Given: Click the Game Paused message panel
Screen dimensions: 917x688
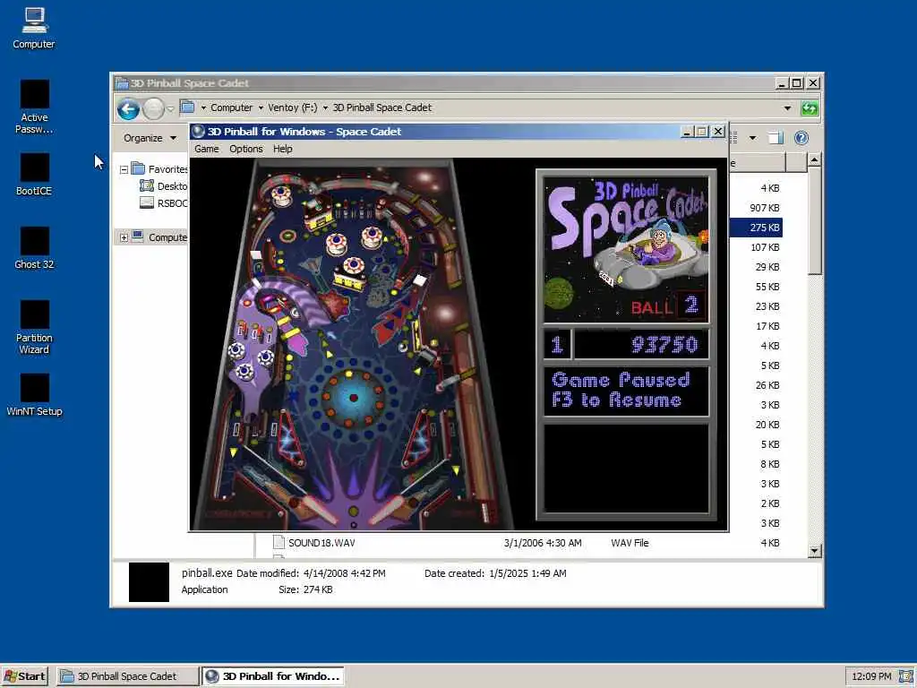Looking at the screenshot, I should coord(626,391).
